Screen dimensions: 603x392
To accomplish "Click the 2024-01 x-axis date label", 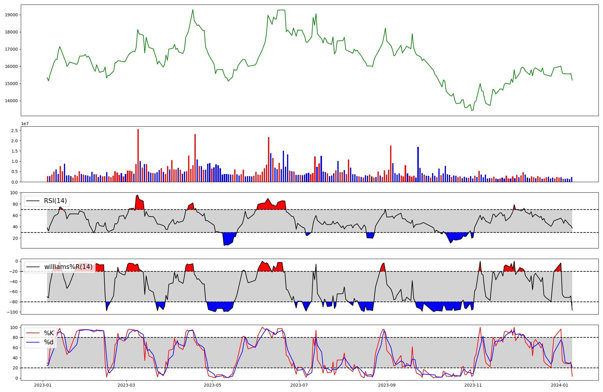I will [559, 385].
